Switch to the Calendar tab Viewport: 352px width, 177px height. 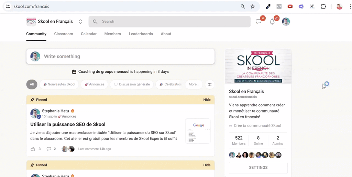tap(89, 34)
